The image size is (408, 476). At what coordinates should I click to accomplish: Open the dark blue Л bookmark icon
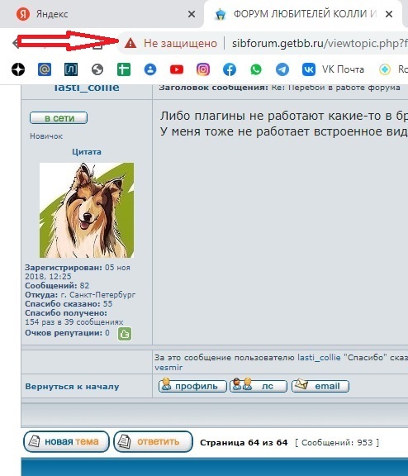coord(71,69)
